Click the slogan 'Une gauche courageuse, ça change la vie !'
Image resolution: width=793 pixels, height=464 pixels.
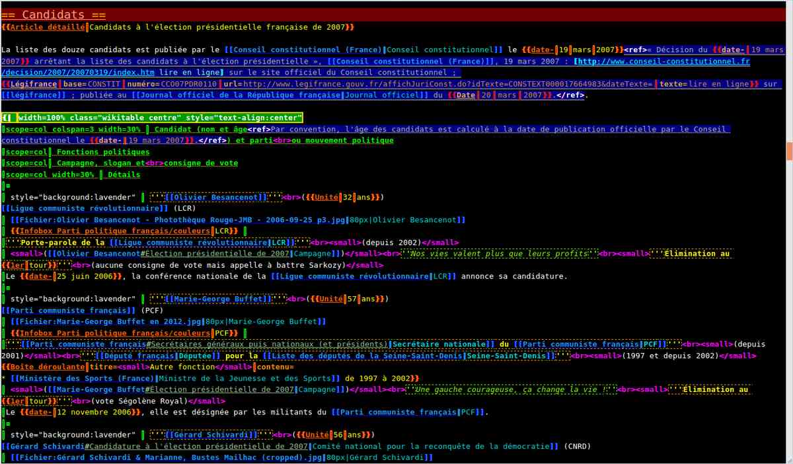511,390
